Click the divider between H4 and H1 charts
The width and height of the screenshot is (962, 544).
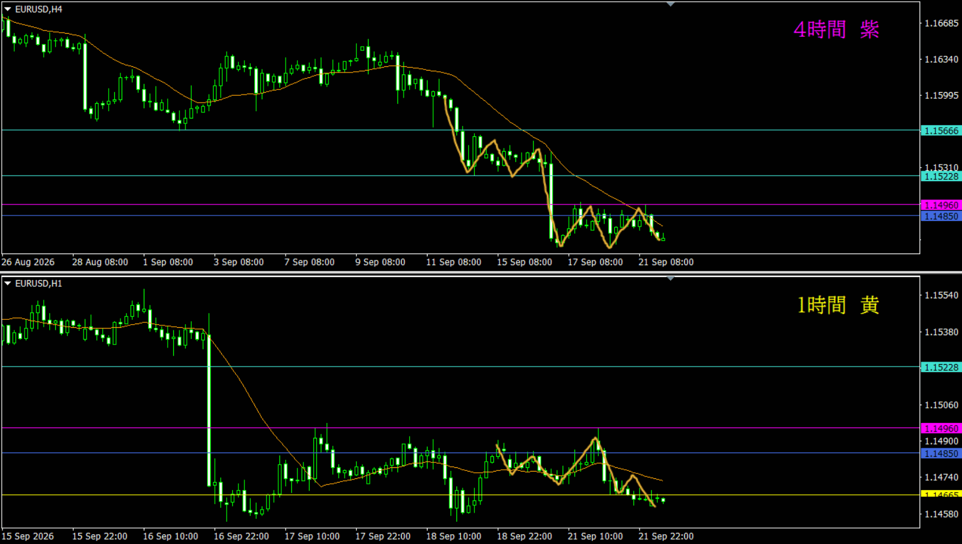pyautogui.click(x=481, y=272)
